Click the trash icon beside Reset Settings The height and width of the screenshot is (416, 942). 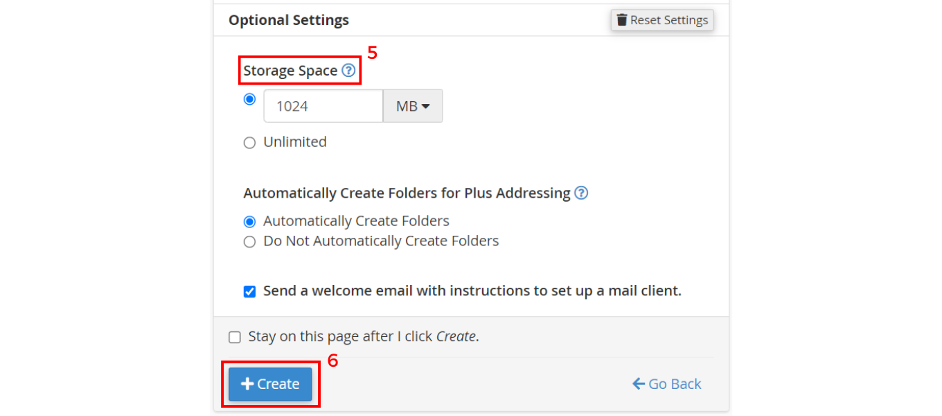(622, 20)
